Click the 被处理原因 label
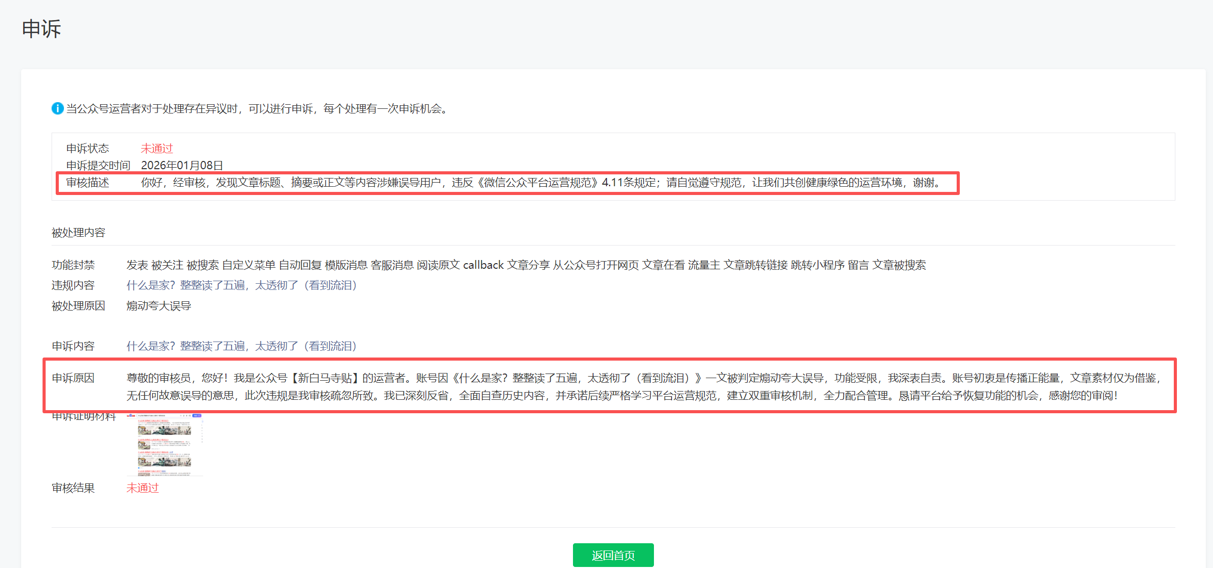Viewport: 1213px width, 568px height. click(x=78, y=306)
